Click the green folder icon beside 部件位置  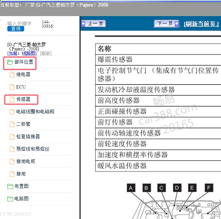10,62
